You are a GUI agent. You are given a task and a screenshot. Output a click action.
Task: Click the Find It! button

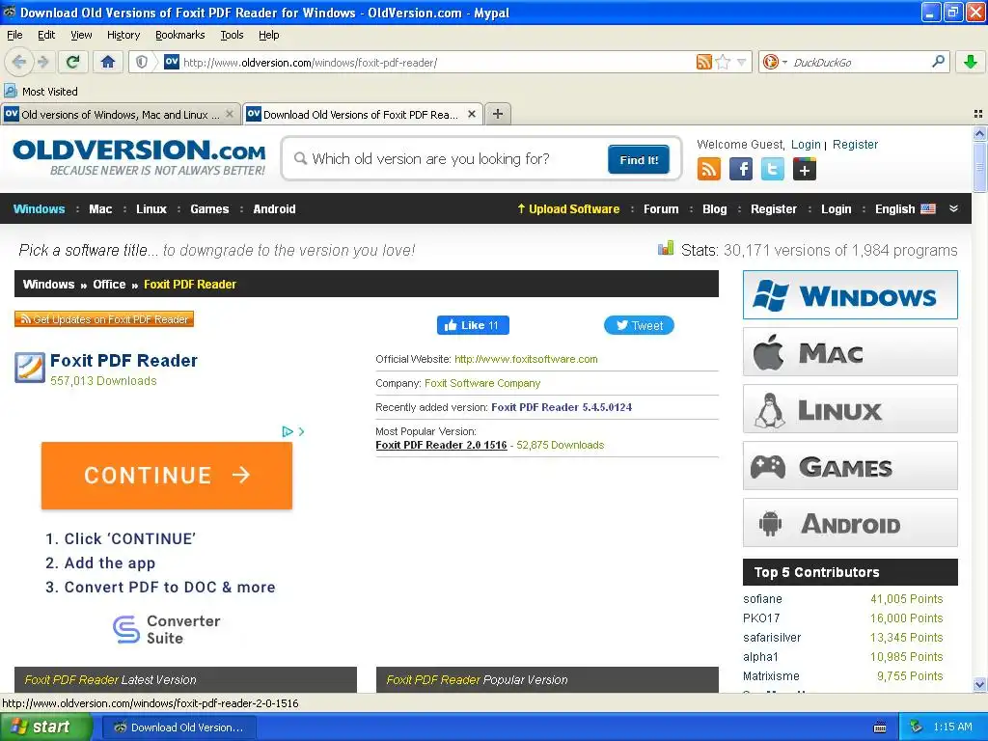(639, 159)
